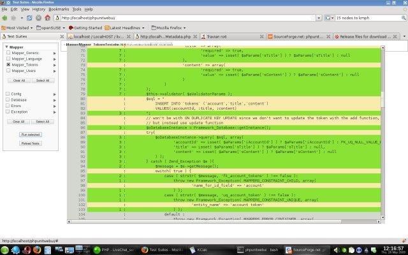408x255 pixels.
Task: Check the Mapper_Language checkbox
Action: pyautogui.click(x=8, y=59)
